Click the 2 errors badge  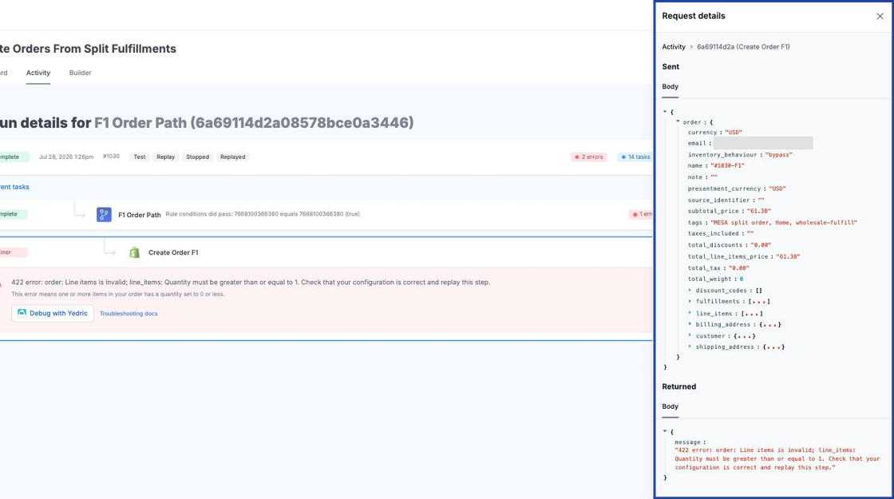point(588,156)
